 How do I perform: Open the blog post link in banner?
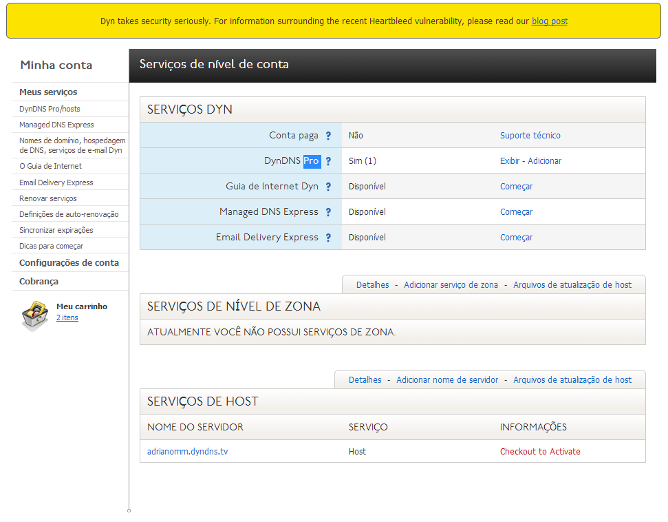click(550, 21)
